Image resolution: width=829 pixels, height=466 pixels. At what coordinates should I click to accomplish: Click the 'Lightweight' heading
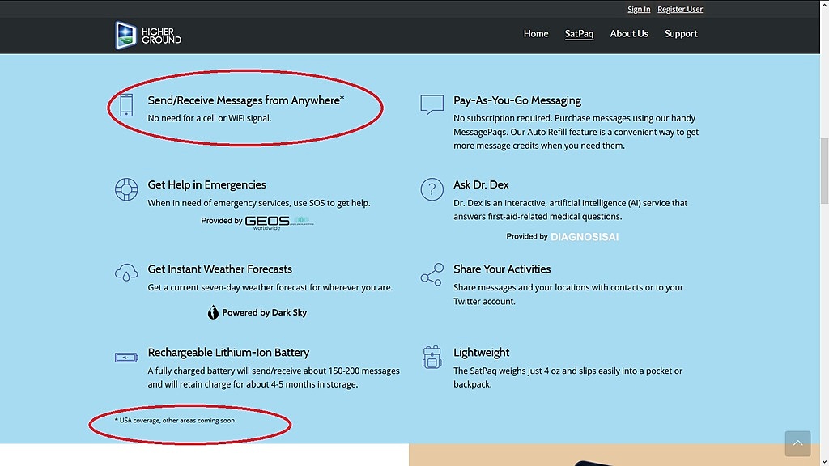coord(481,353)
